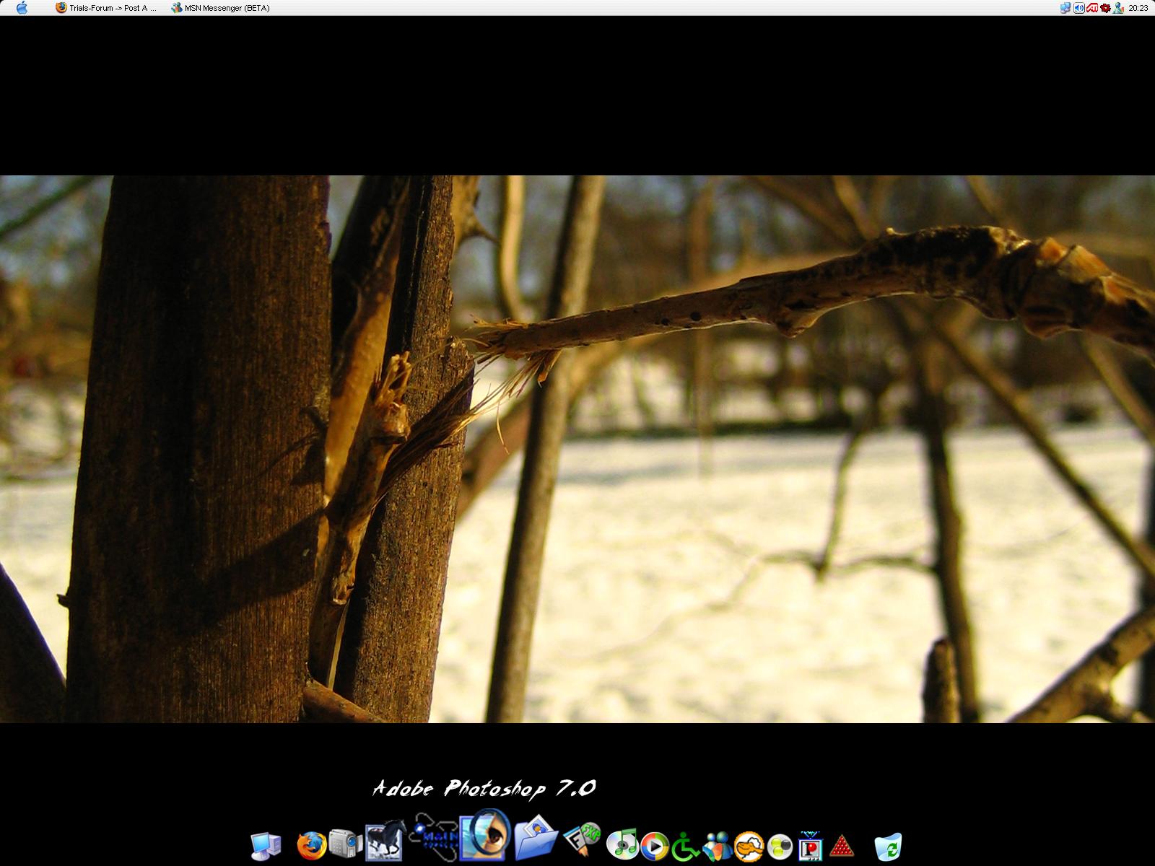Open the Apple logo start menu

pyautogui.click(x=22, y=8)
